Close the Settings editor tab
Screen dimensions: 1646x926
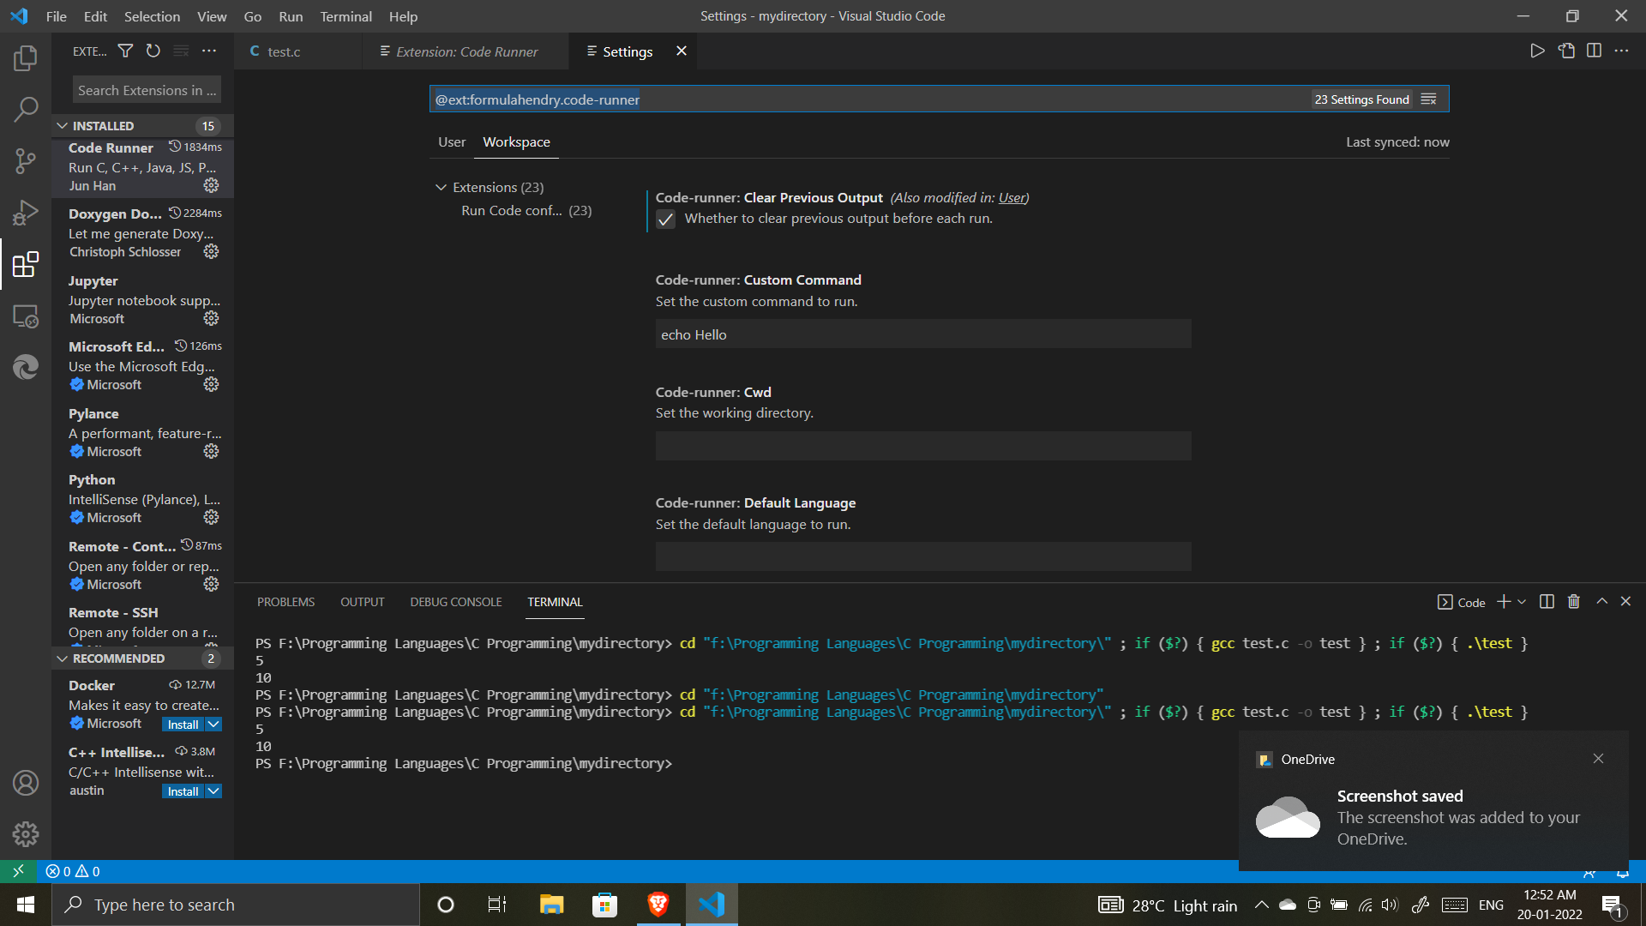[682, 51]
